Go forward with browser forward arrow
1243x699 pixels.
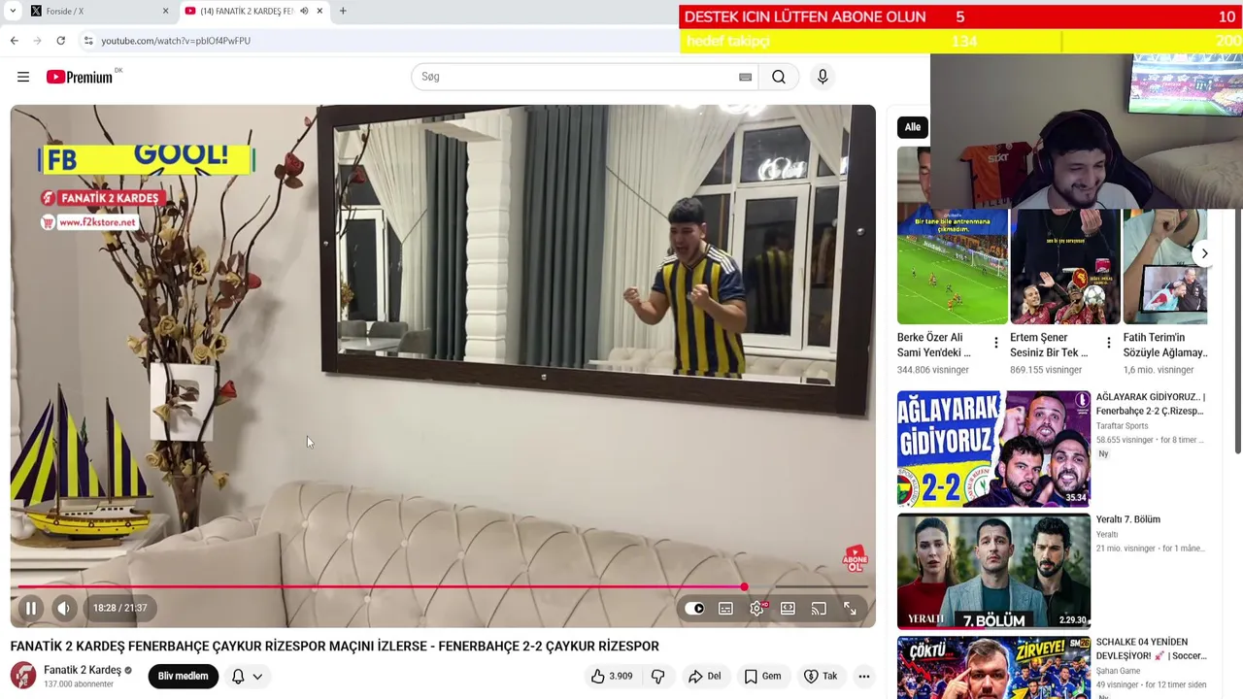pyautogui.click(x=37, y=41)
